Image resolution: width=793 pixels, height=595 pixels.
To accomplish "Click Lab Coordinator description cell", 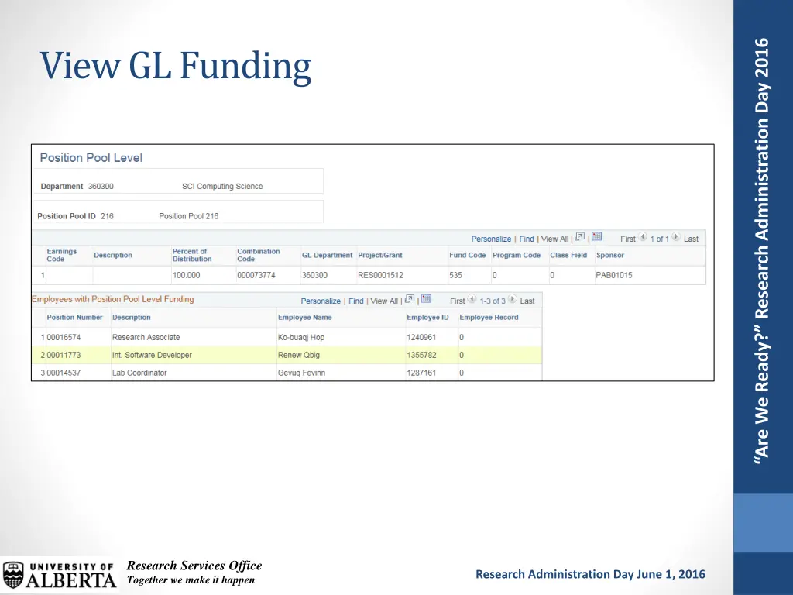I will tap(139, 373).
